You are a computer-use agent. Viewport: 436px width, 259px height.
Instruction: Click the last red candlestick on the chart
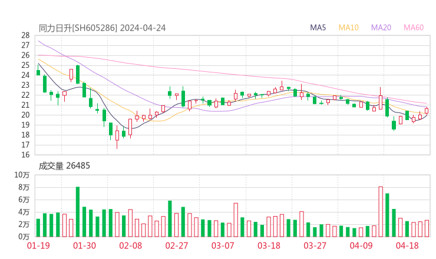pos(427,111)
